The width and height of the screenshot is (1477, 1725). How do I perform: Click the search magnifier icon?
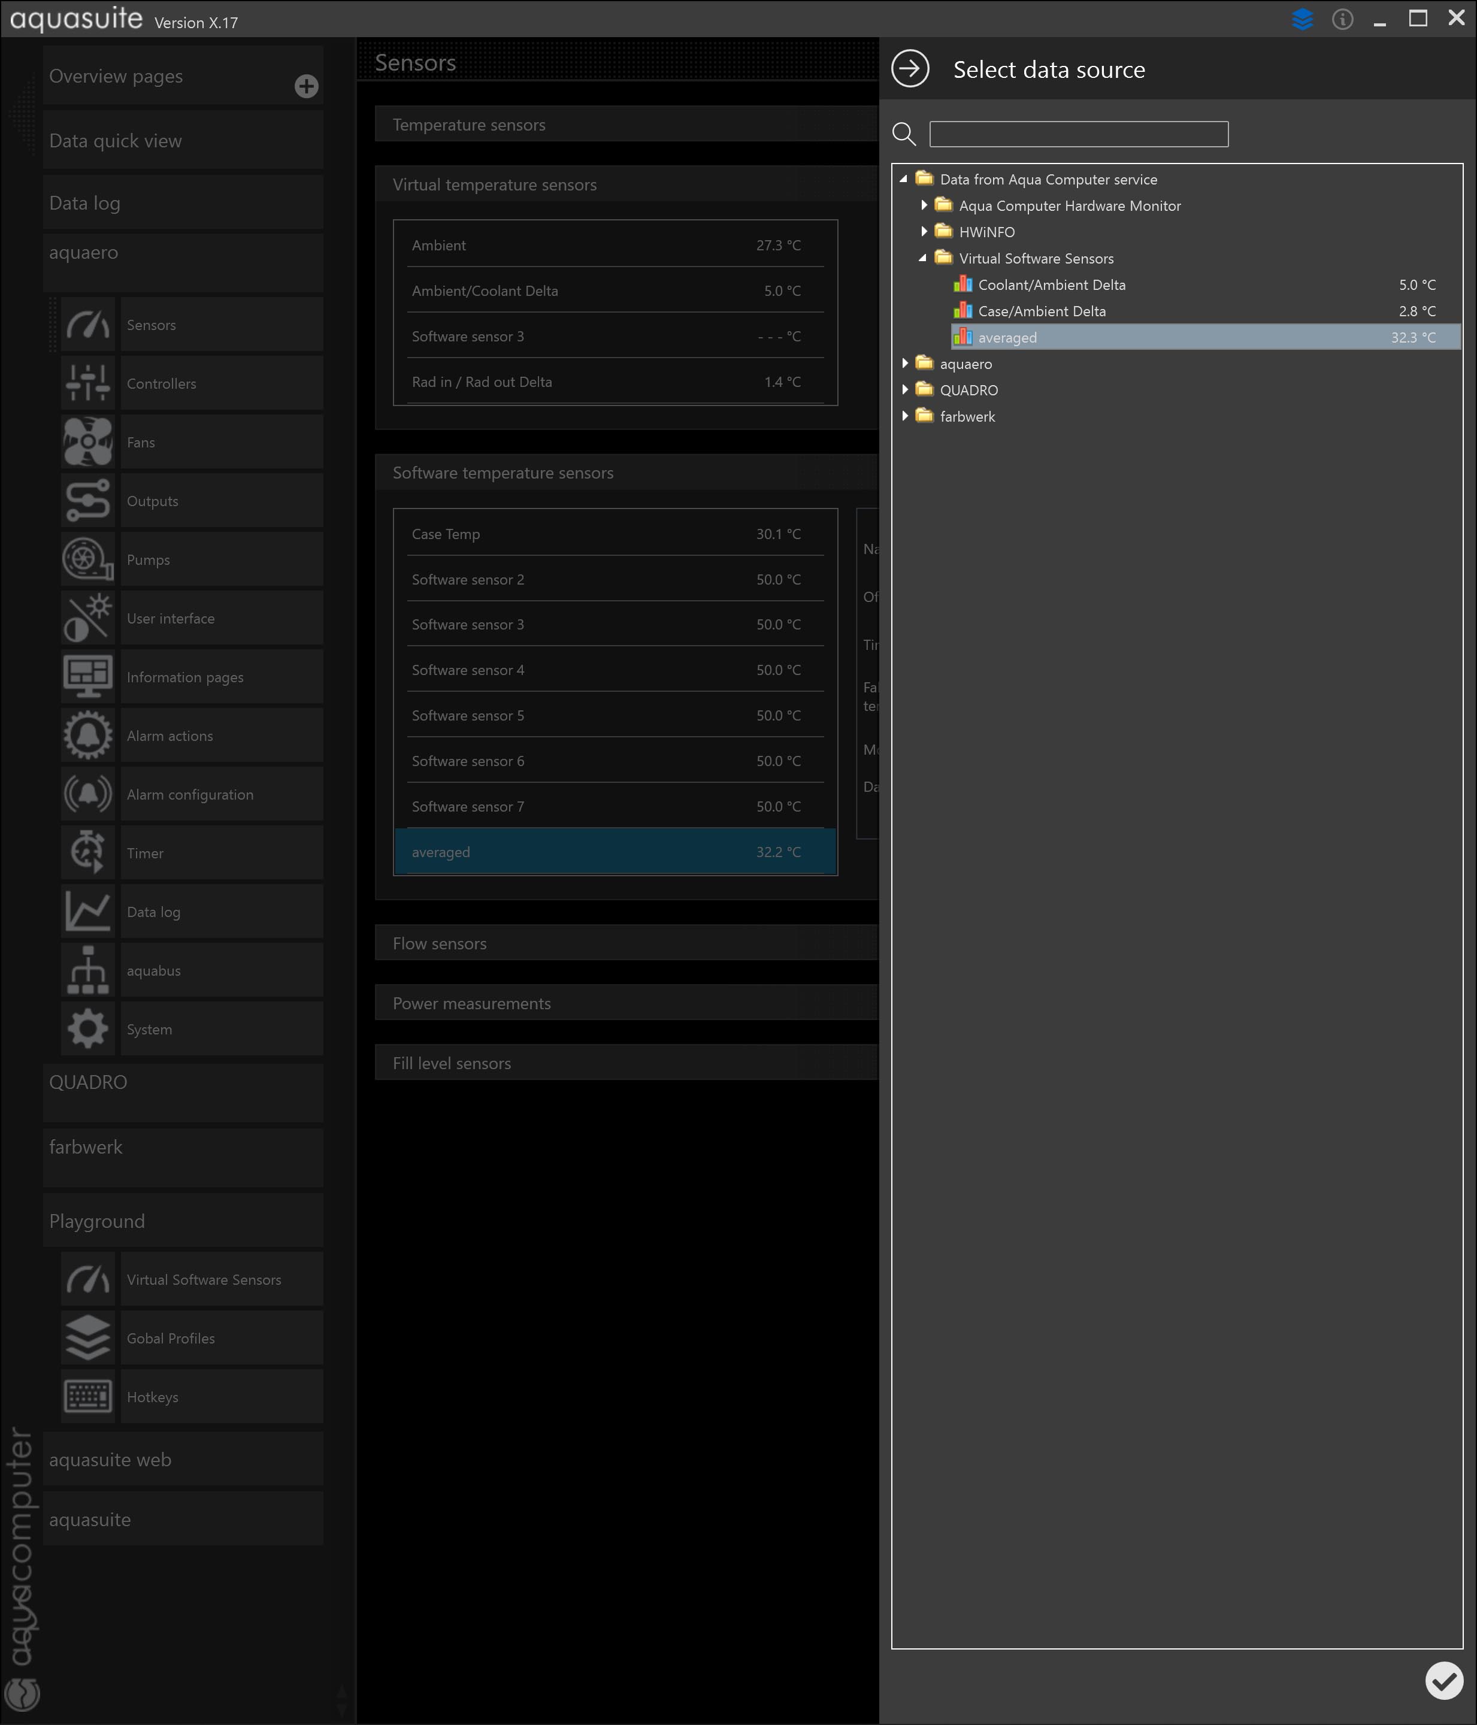[903, 134]
